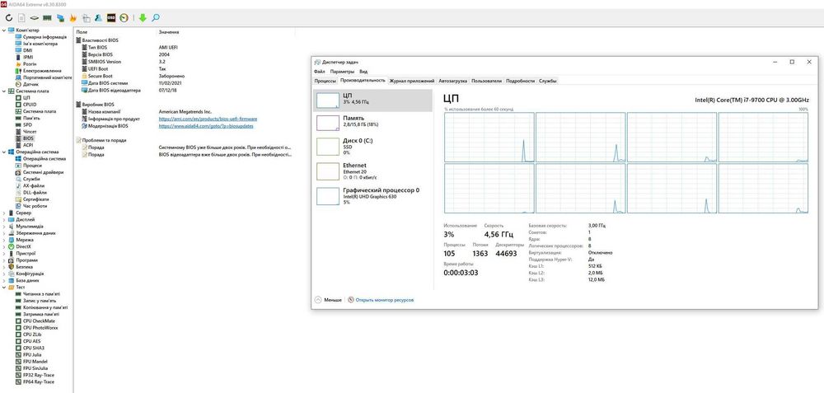Click the green down-arrow BIOS updates icon
This screenshot has width=824, height=393.
pos(143,18)
